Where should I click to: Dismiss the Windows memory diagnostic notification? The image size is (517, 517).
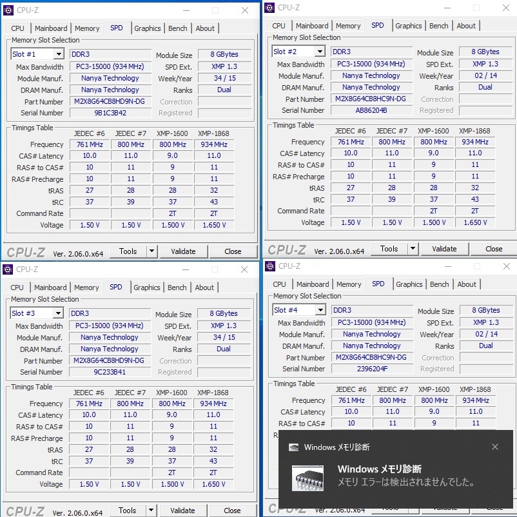click(x=495, y=446)
